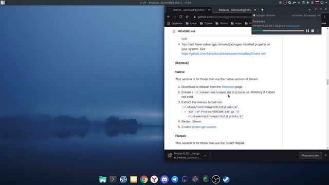Launch Yandex Browser from the dock
The image size is (329, 185).
154,179
